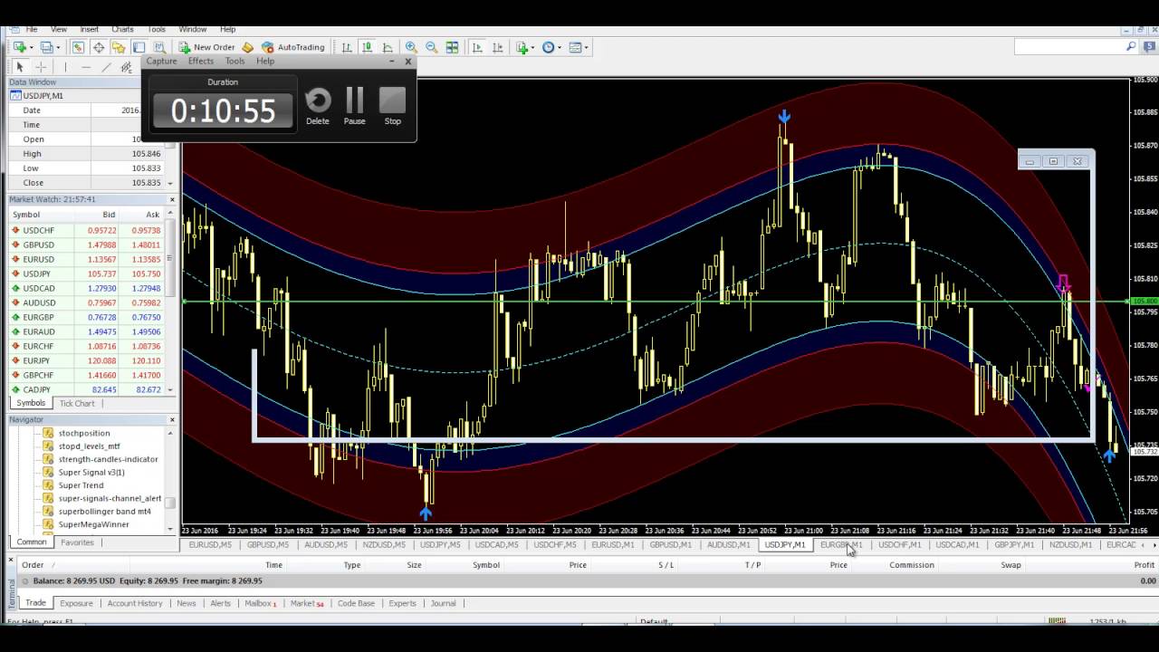Image resolution: width=1159 pixels, height=652 pixels.
Task: Open the Templates dropdown arrow
Action: [x=587, y=47]
